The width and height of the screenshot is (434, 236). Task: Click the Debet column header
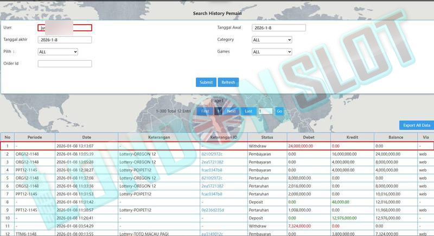click(308, 137)
